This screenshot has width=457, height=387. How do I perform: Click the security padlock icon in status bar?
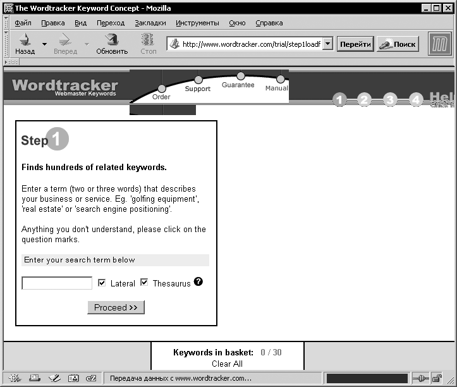(437, 378)
